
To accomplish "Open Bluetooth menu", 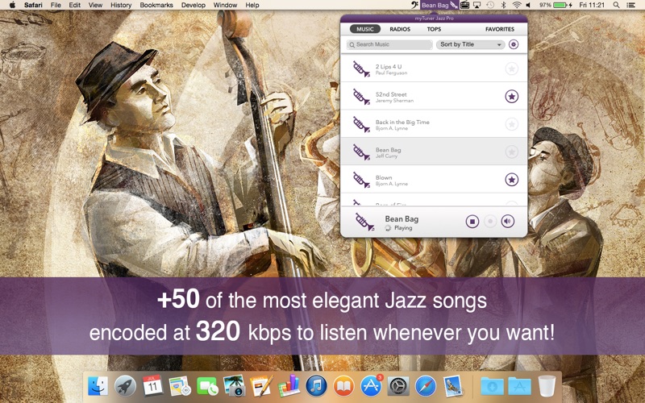I will click(503, 5).
